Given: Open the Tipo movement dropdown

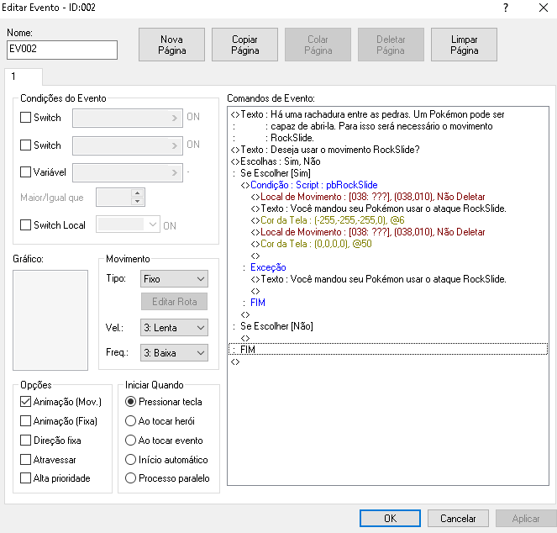Looking at the screenshot, I should coord(174,279).
